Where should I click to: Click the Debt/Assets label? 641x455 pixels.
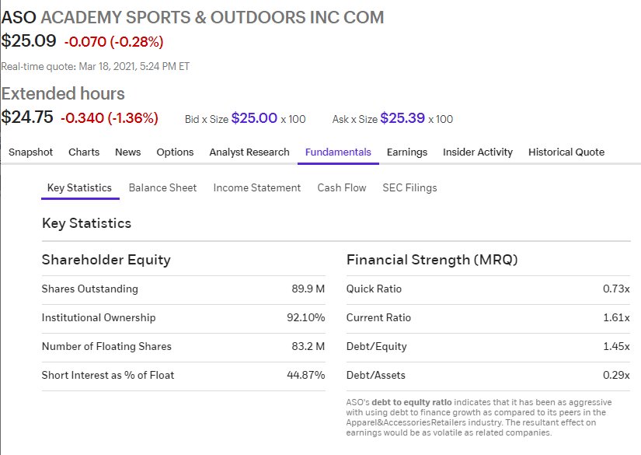(376, 375)
